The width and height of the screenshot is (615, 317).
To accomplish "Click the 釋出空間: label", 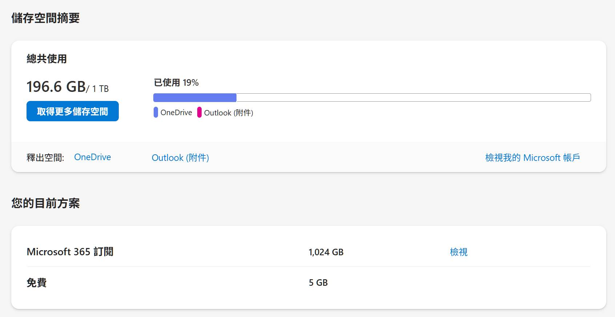I will pyautogui.click(x=45, y=158).
